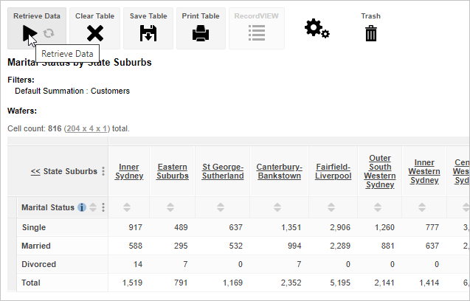
Task: Open Marital Status options menu dots
Action: [103, 207]
